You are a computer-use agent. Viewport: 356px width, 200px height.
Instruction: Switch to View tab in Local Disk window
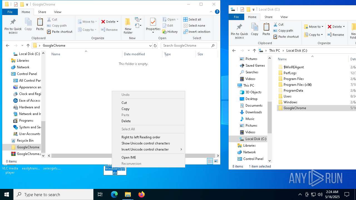tap(284, 17)
